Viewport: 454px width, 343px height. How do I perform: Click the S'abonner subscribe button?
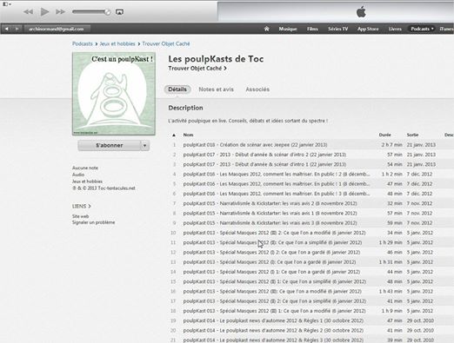[110, 145]
